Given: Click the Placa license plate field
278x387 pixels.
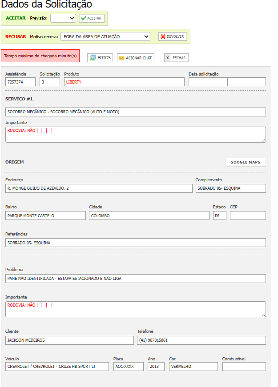Looking at the screenshot, I should pos(128,367).
